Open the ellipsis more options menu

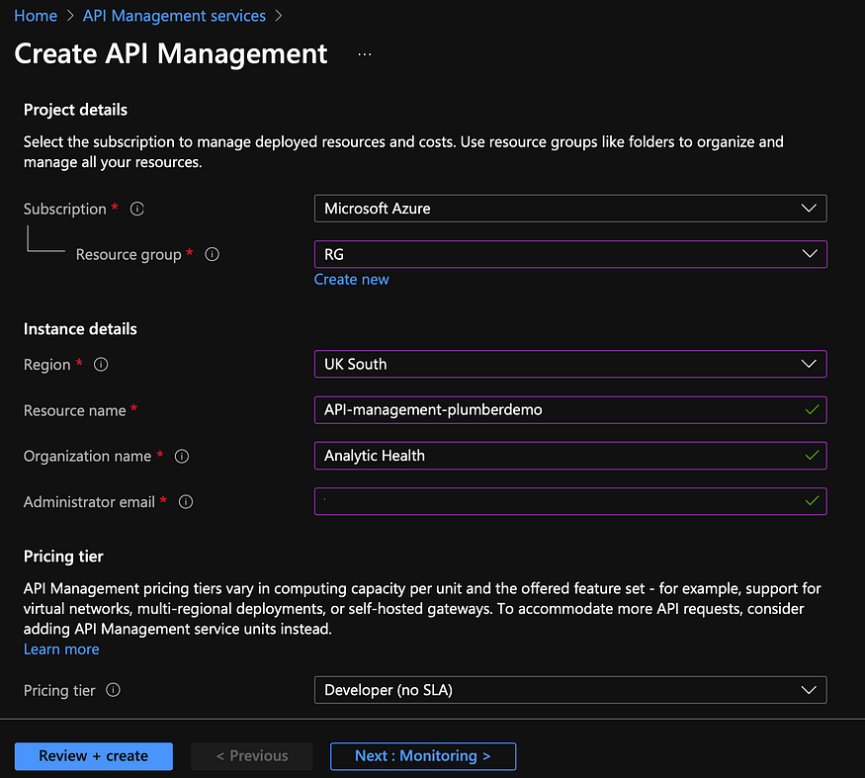(365, 54)
